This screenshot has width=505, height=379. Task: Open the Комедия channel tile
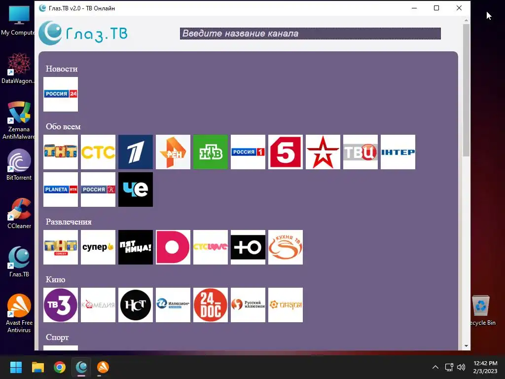coord(98,305)
